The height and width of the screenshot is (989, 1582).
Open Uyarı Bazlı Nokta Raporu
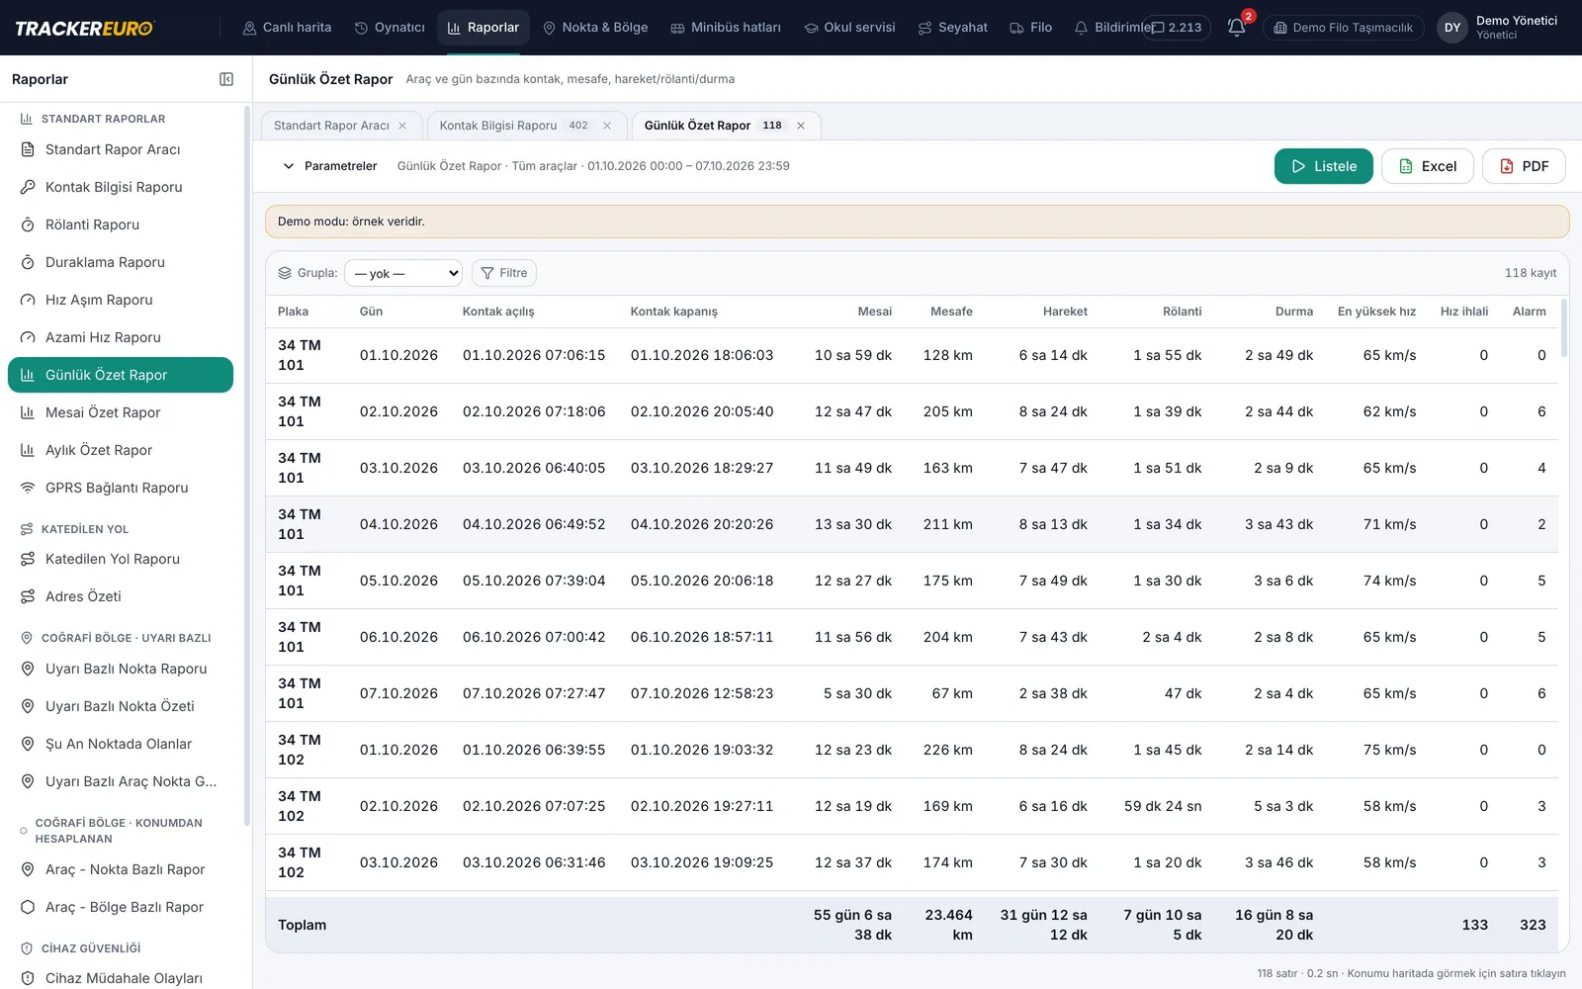tap(121, 669)
